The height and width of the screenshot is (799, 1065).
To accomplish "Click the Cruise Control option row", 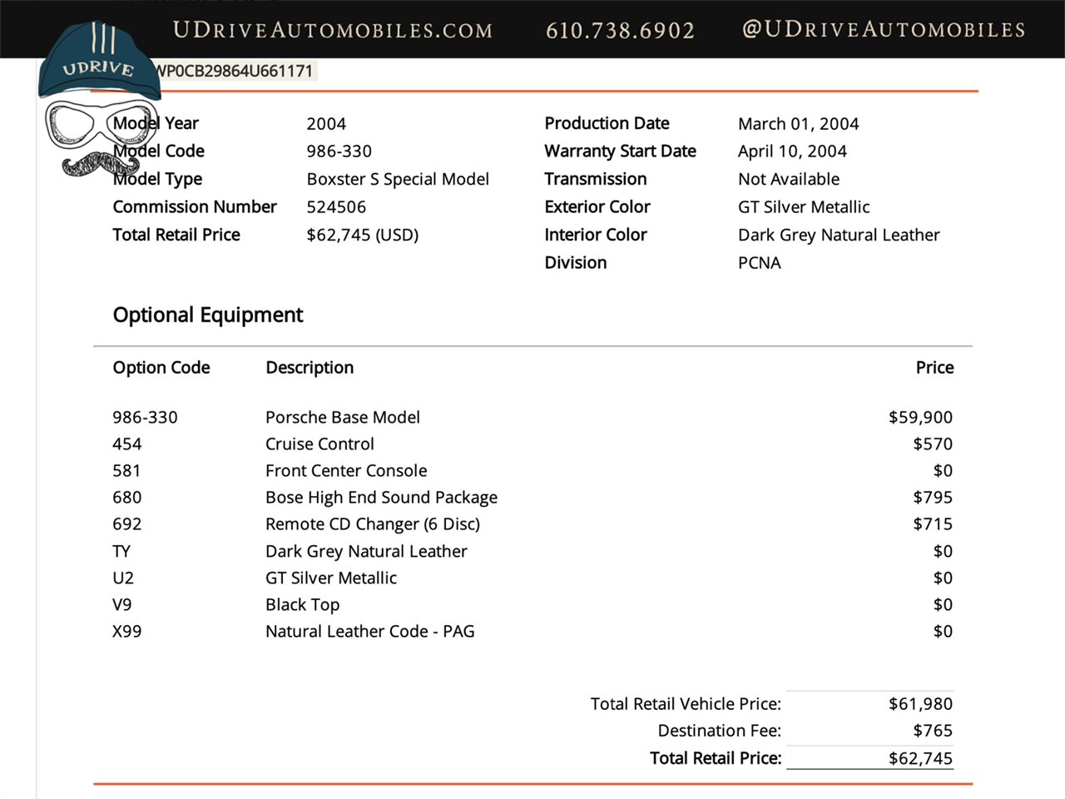I will pos(319,444).
